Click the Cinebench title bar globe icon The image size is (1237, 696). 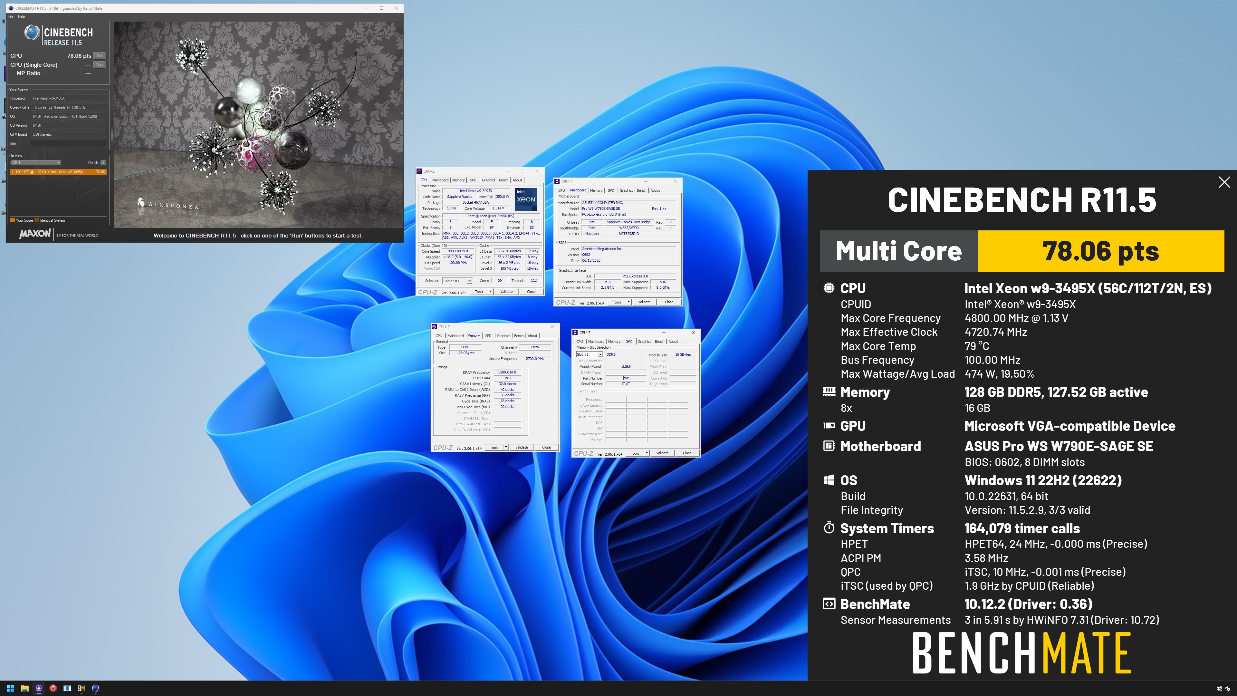[x=11, y=8]
